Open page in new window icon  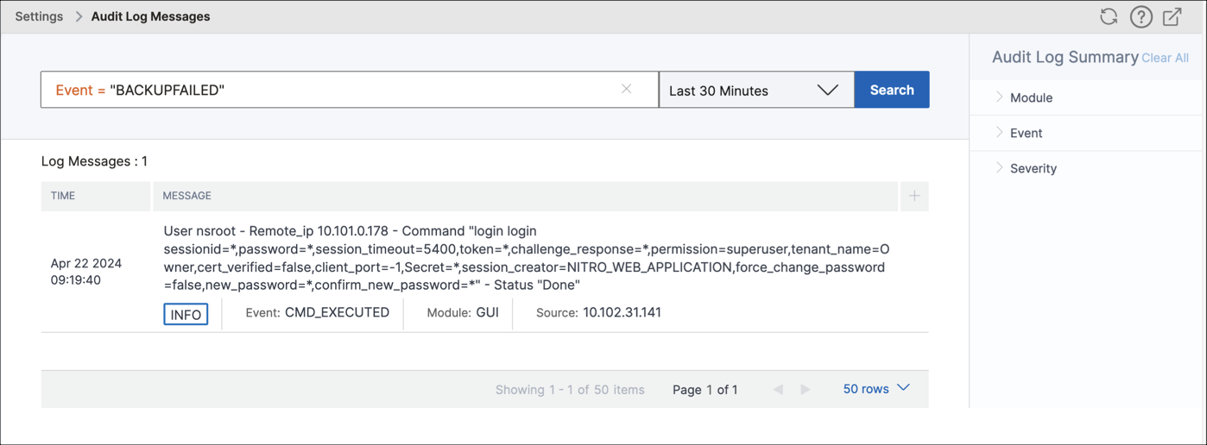pos(1172,16)
